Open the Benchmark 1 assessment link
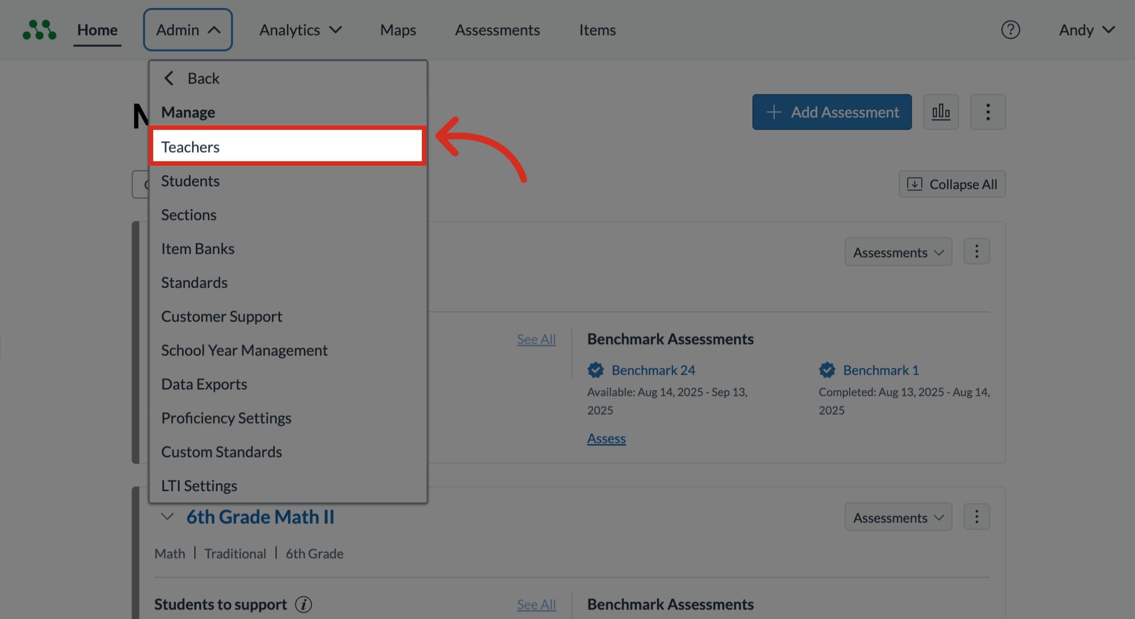Image resolution: width=1135 pixels, height=619 pixels. pos(881,370)
